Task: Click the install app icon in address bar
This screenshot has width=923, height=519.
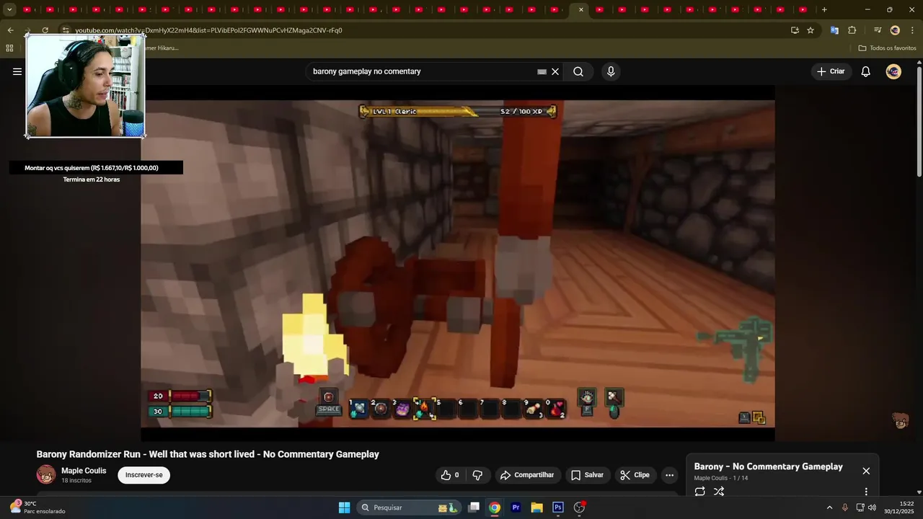Action: pos(795,30)
